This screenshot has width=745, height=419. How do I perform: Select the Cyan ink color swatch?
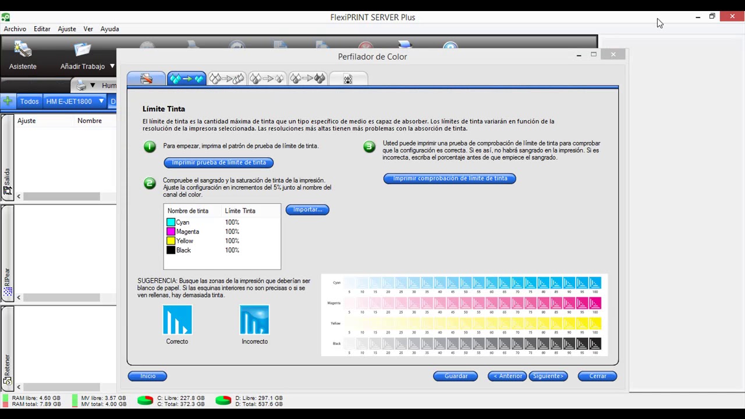click(171, 222)
